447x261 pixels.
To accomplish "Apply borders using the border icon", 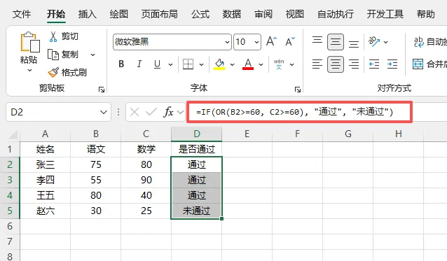I will click(x=188, y=64).
